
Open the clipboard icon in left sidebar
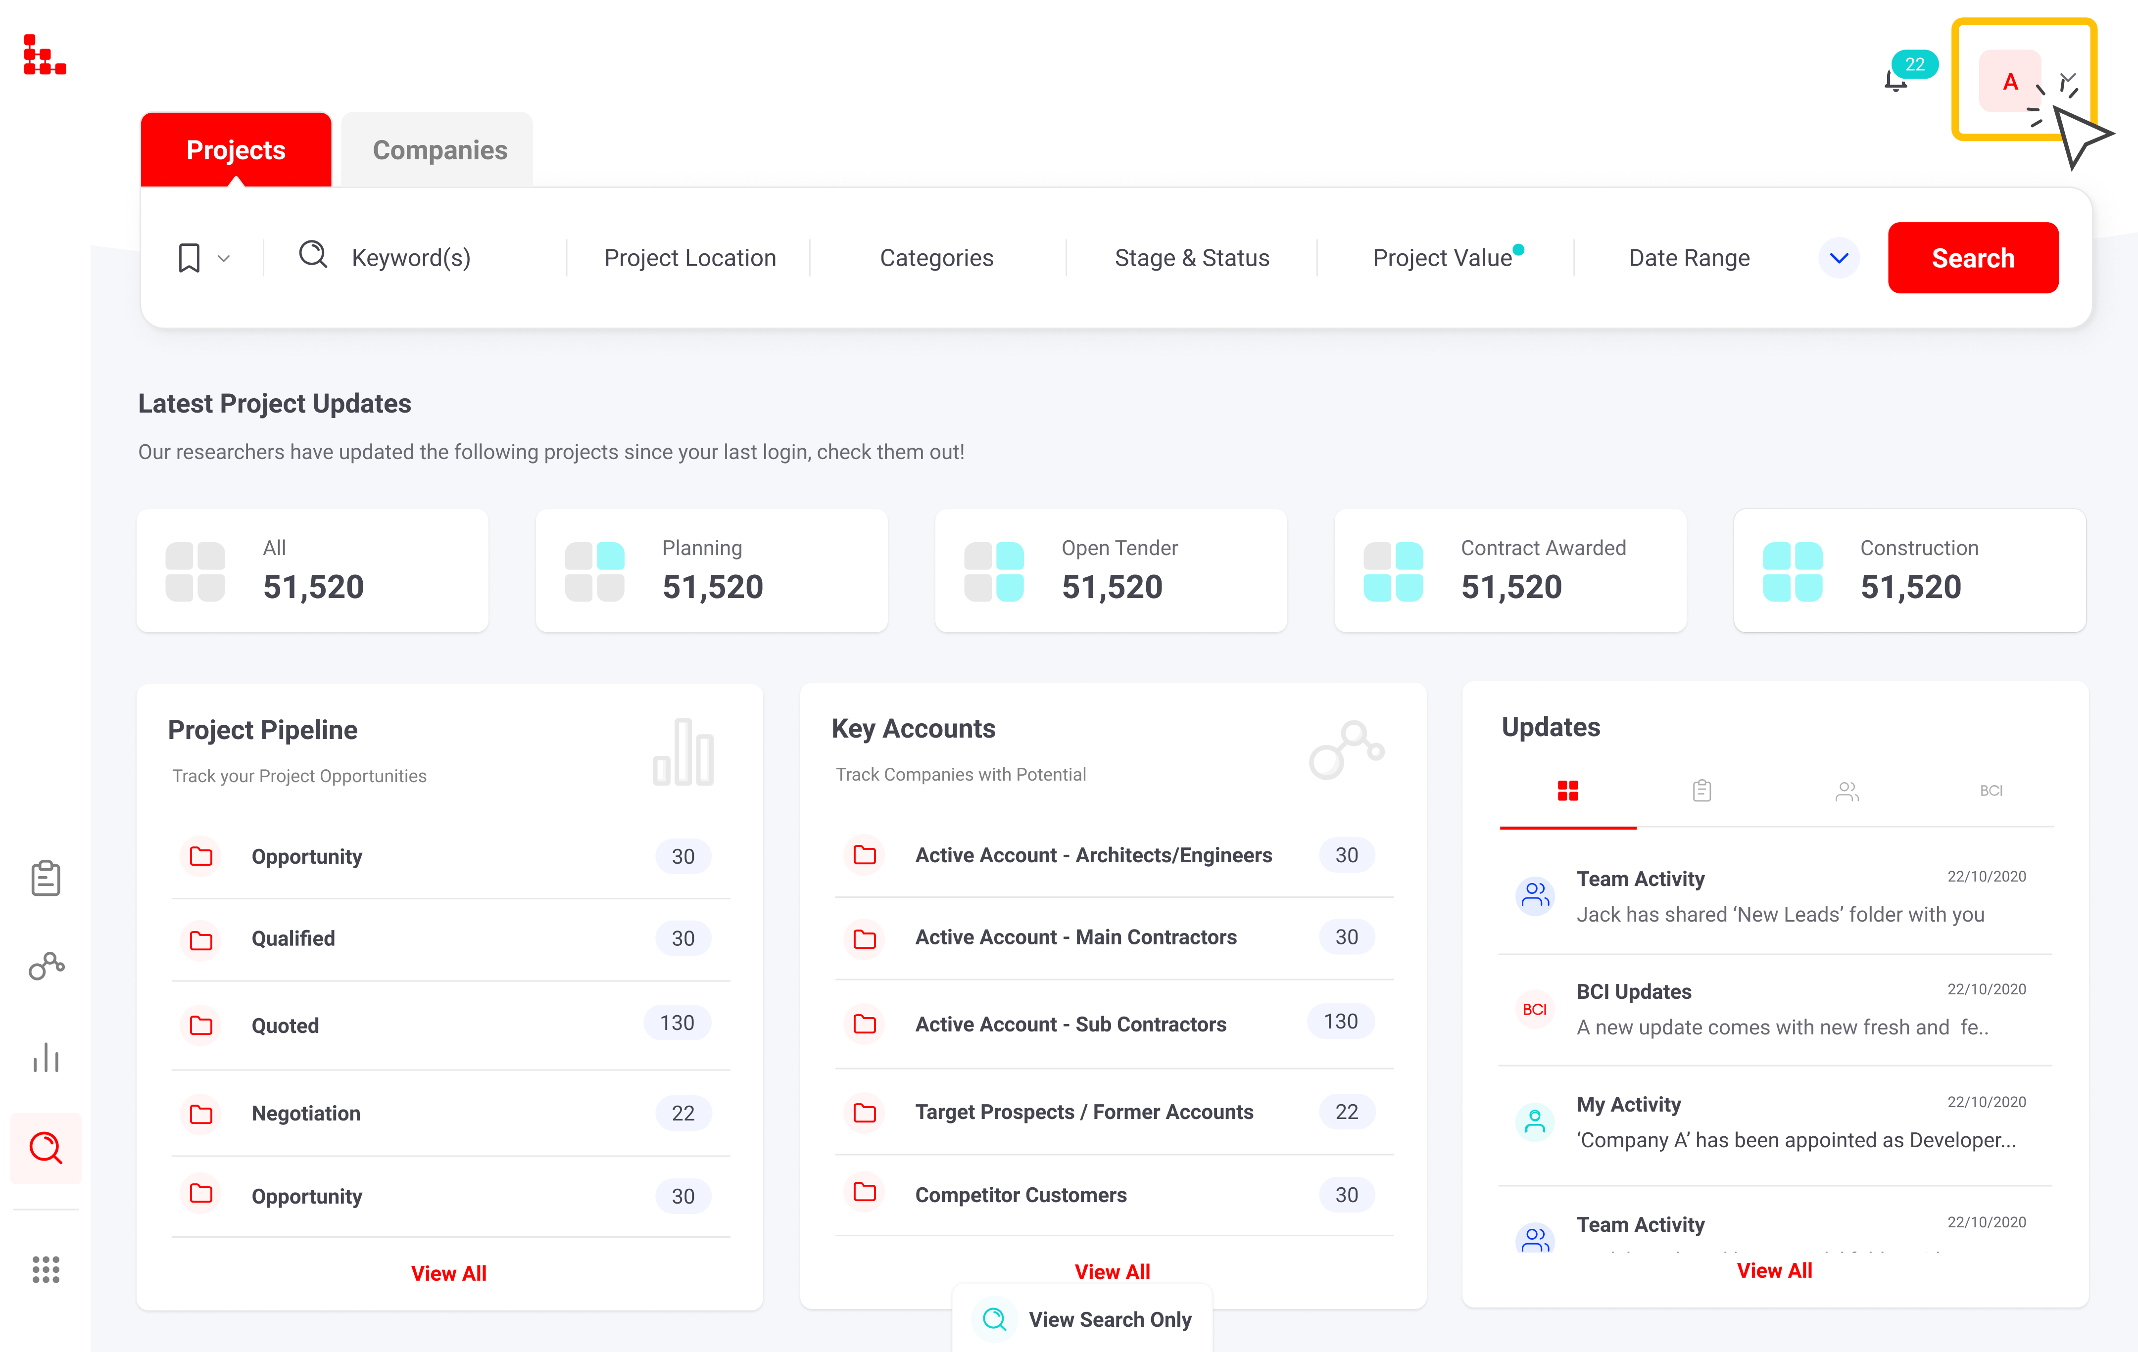pos(45,878)
